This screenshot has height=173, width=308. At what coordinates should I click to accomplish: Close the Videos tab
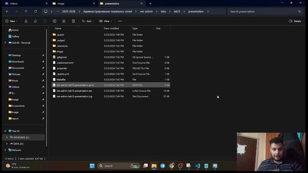point(46,3)
